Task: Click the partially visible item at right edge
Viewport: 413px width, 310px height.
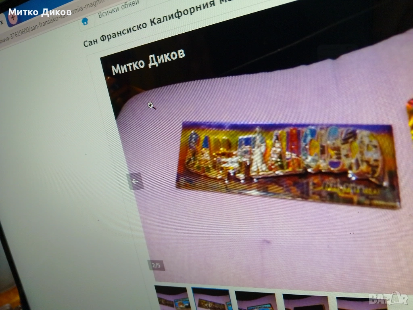Action: [x=410, y=117]
